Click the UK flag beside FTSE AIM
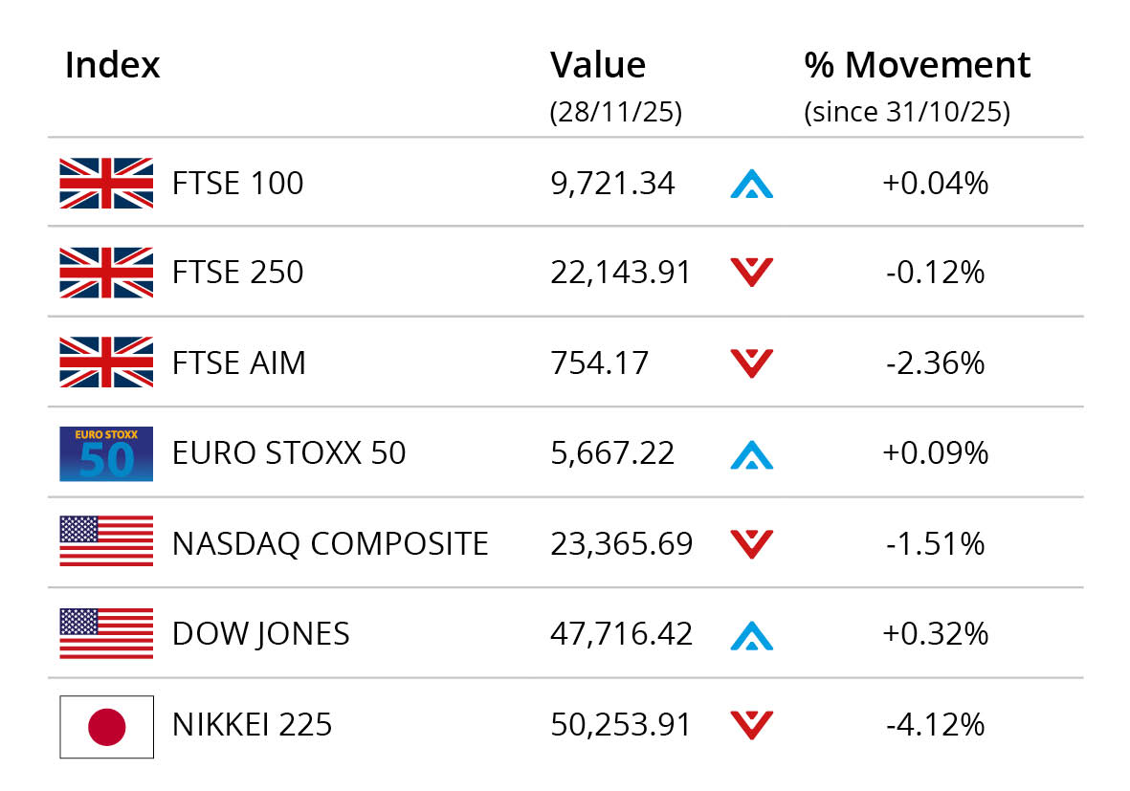This screenshot has width=1130, height=791. tap(106, 363)
